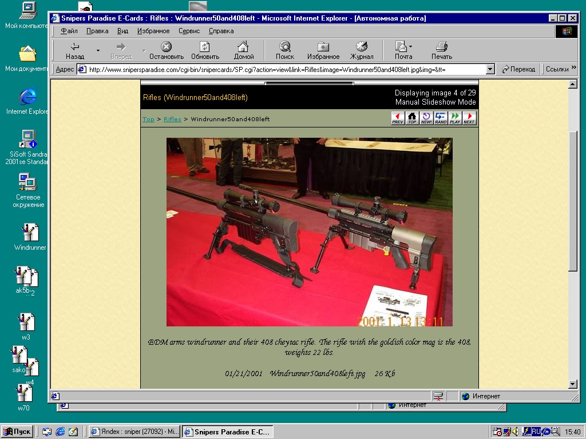Click the Вперед (Forward) toolbar button
Image resolution: width=586 pixels, height=439 pixels.
[121, 50]
